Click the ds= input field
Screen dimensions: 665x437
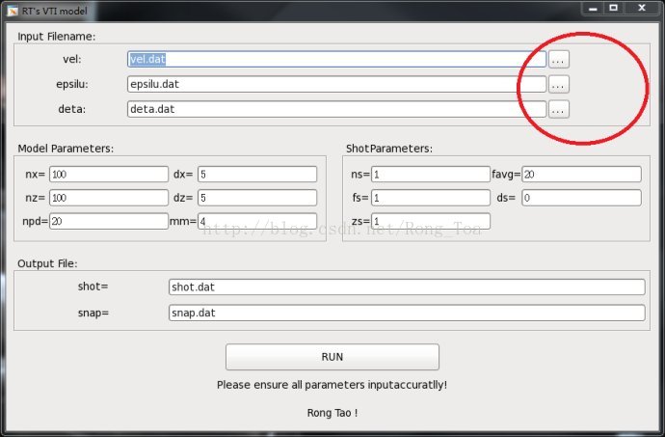581,198
